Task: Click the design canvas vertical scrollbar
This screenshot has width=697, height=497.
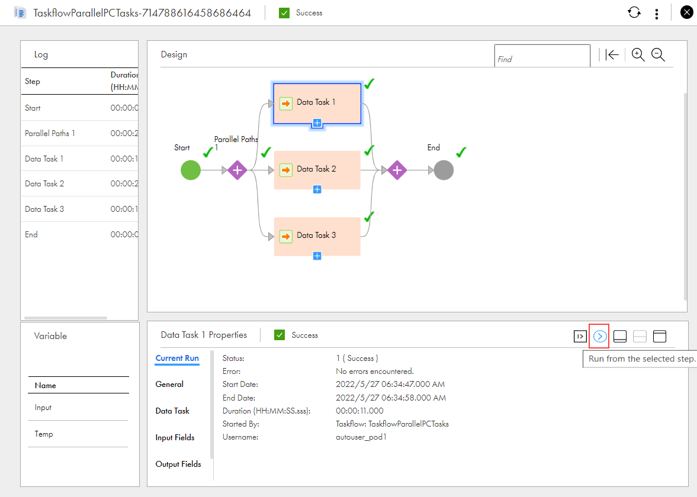Action: (x=685, y=196)
